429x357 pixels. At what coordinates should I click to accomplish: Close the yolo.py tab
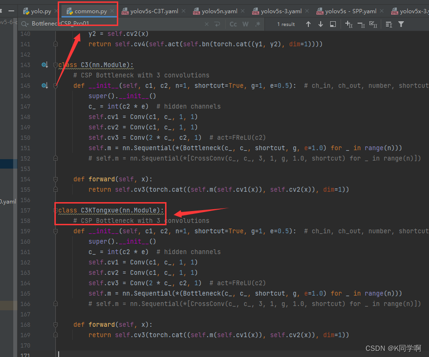pos(56,11)
